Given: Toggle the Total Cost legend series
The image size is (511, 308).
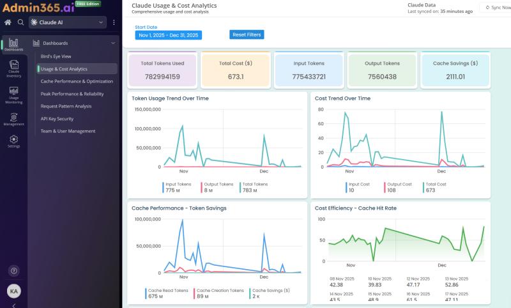Looking at the screenshot, I should [435, 187].
